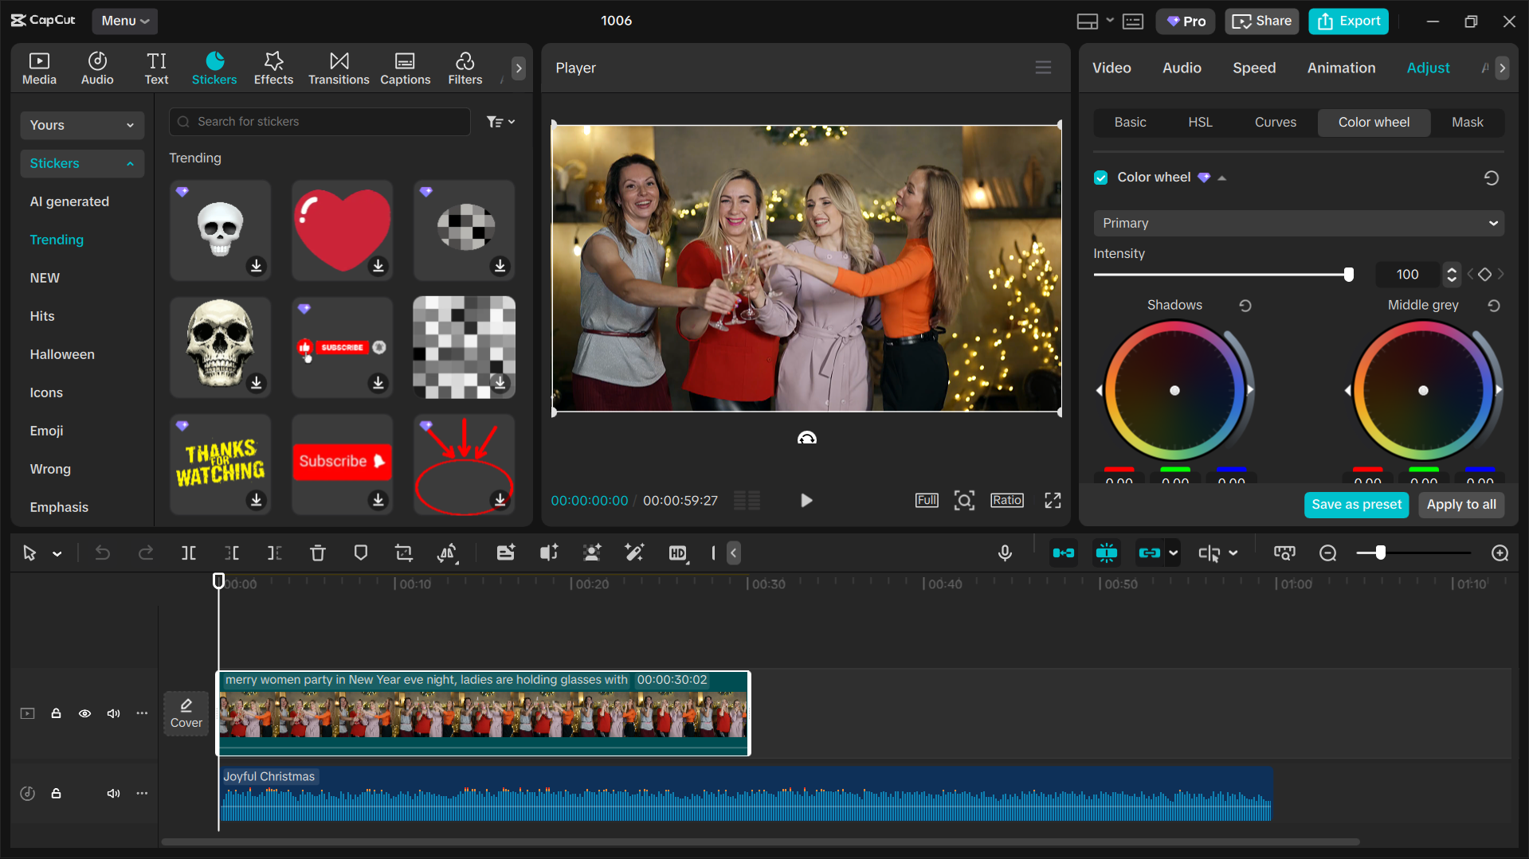Screen dimensions: 1529x859
Task: Click the Shadows color wheel center point
Action: [x=1174, y=390]
